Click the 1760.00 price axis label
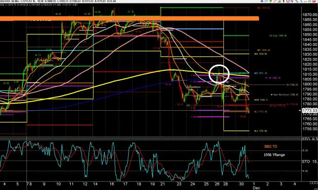This screenshot has height=190, width=318. (310, 124)
